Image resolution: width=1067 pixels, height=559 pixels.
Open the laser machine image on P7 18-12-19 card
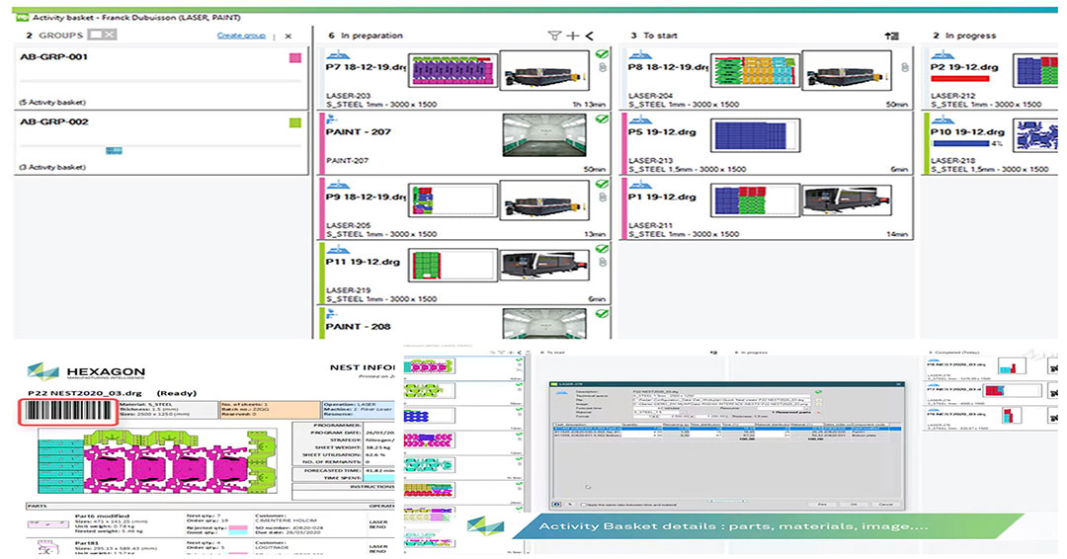(x=544, y=70)
